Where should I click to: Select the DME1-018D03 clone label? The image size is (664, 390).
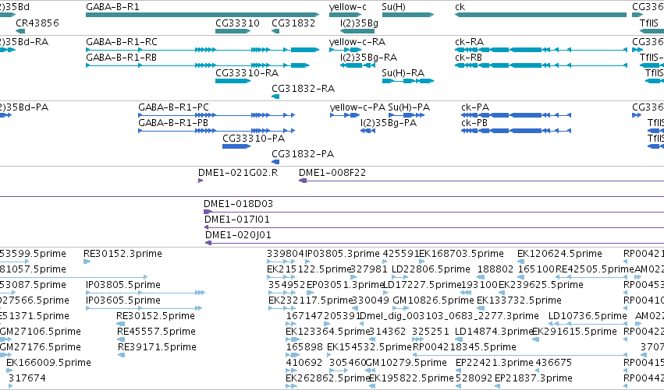239,204
